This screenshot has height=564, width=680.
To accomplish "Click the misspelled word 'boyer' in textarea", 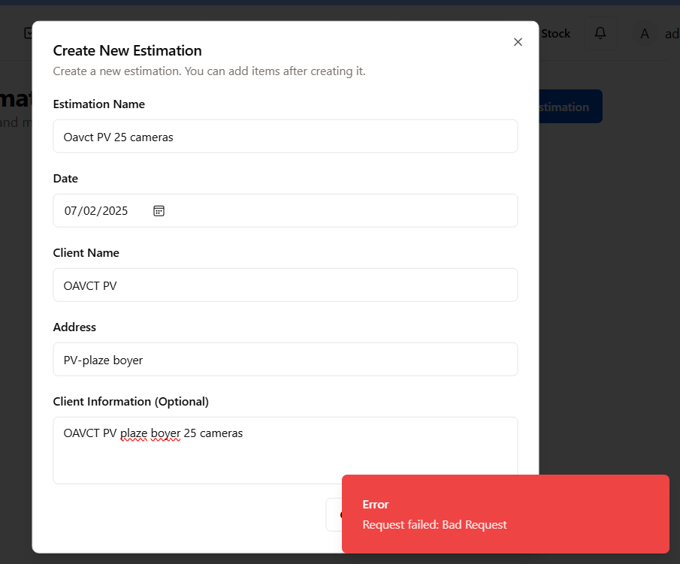I will [x=165, y=433].
